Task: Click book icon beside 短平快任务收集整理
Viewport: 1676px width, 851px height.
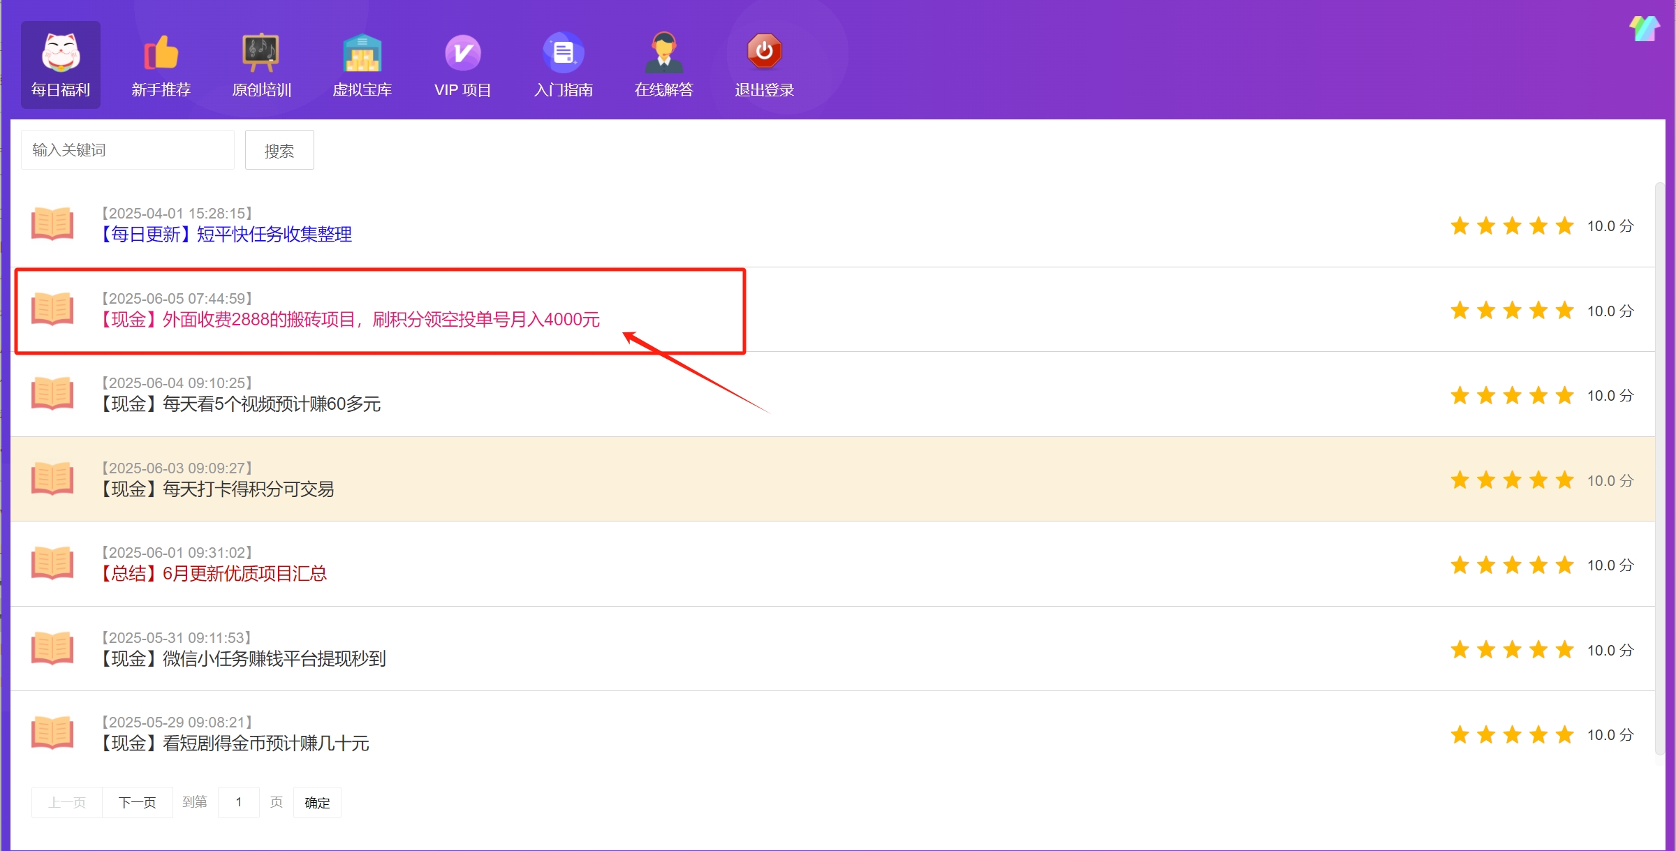Action: coord(52,224)
